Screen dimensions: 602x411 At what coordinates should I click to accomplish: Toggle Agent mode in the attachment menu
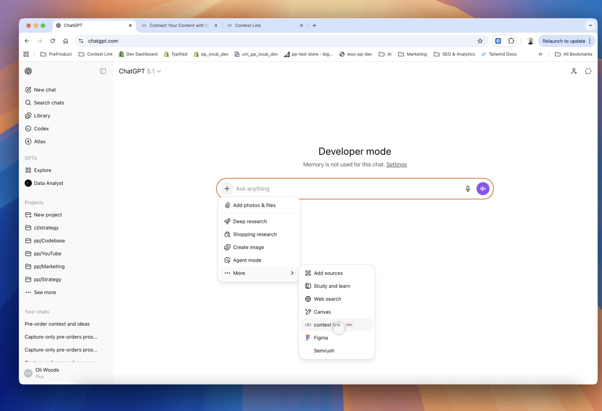click(x=247, y=260)
